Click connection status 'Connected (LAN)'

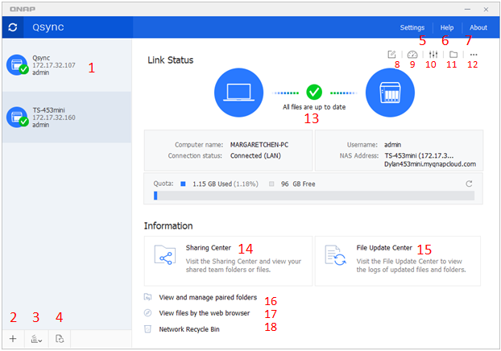tap(255, 155)
